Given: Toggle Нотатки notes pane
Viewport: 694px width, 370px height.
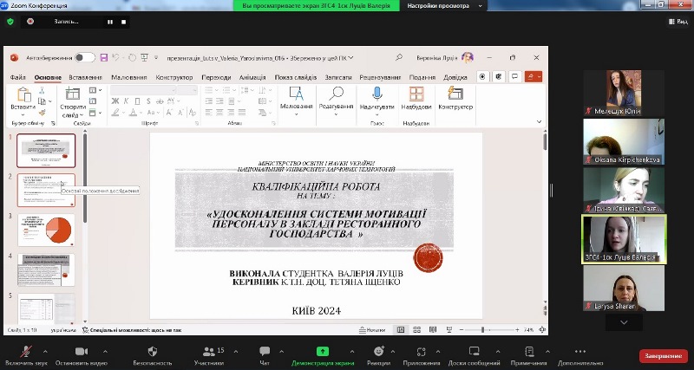Looking at the screenshot, I should [x=372, y=330].
